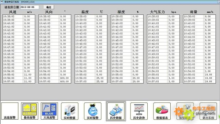Open the 实时报警 real-time alarm page
This screenshot has height=124, width=220.
tap(93, 111)
